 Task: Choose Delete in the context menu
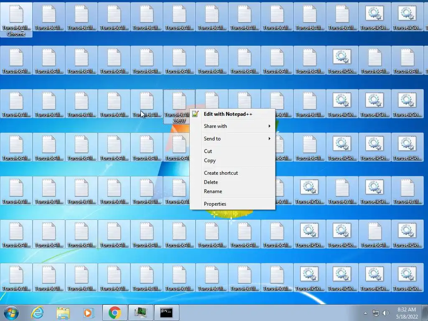[232, 182]
